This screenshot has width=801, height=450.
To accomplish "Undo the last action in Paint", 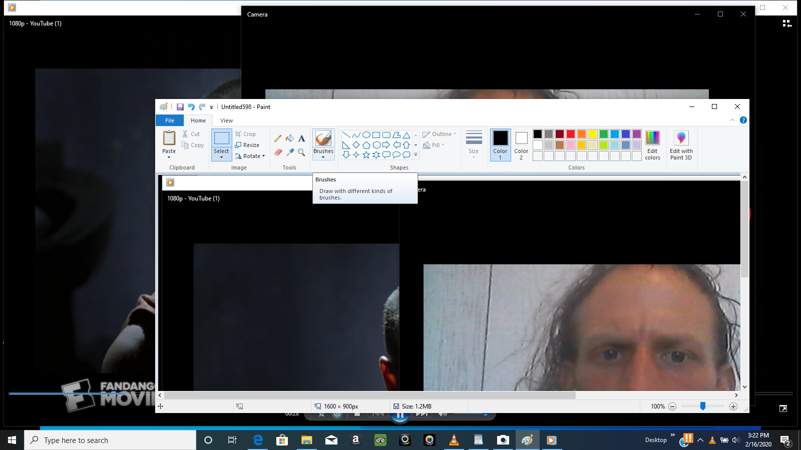I will pyautogui.click(x=191, y=107).
